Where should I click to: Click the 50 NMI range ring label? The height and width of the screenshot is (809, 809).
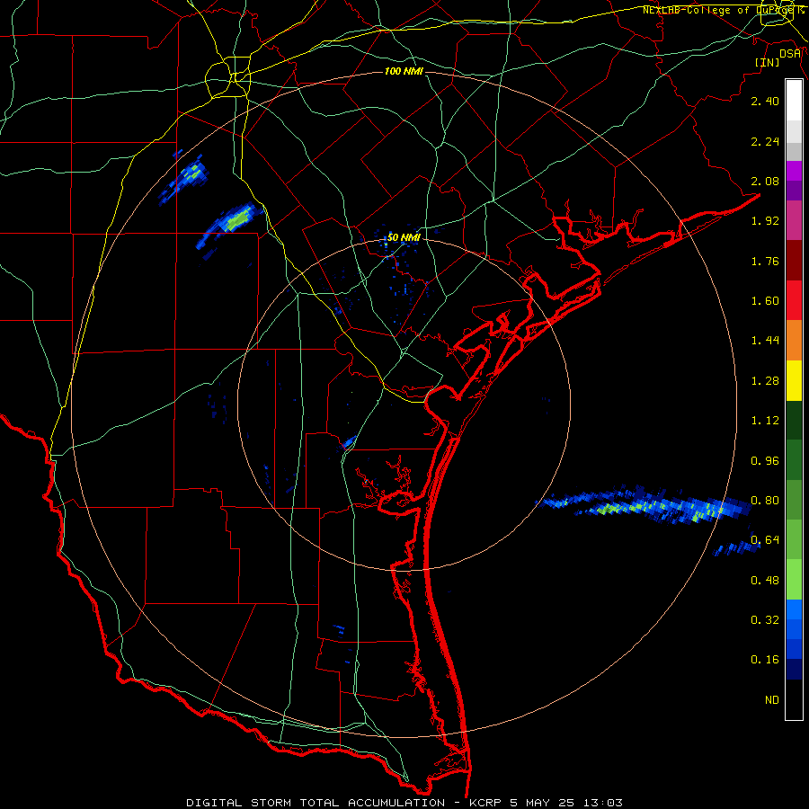point(404,237)
